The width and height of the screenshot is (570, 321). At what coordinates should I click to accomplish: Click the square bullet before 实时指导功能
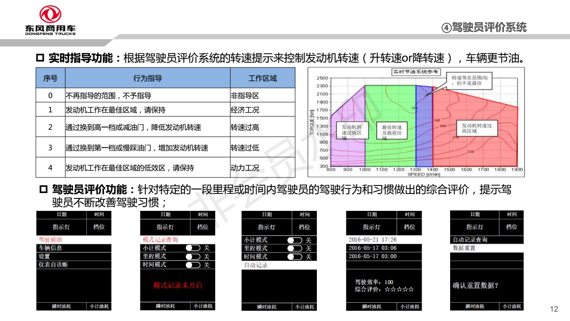[40, 58]
